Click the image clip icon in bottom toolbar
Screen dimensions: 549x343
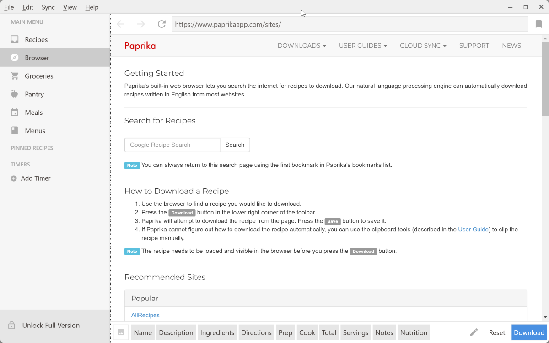(x=121, y=332)
